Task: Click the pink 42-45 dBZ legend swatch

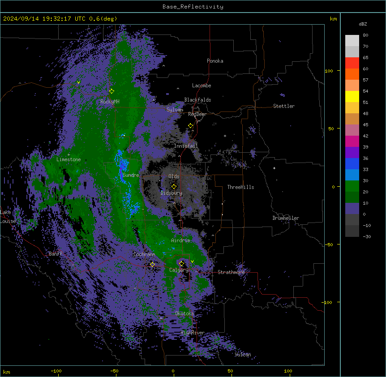Action: pyautogui.click(x=352, y=130)
